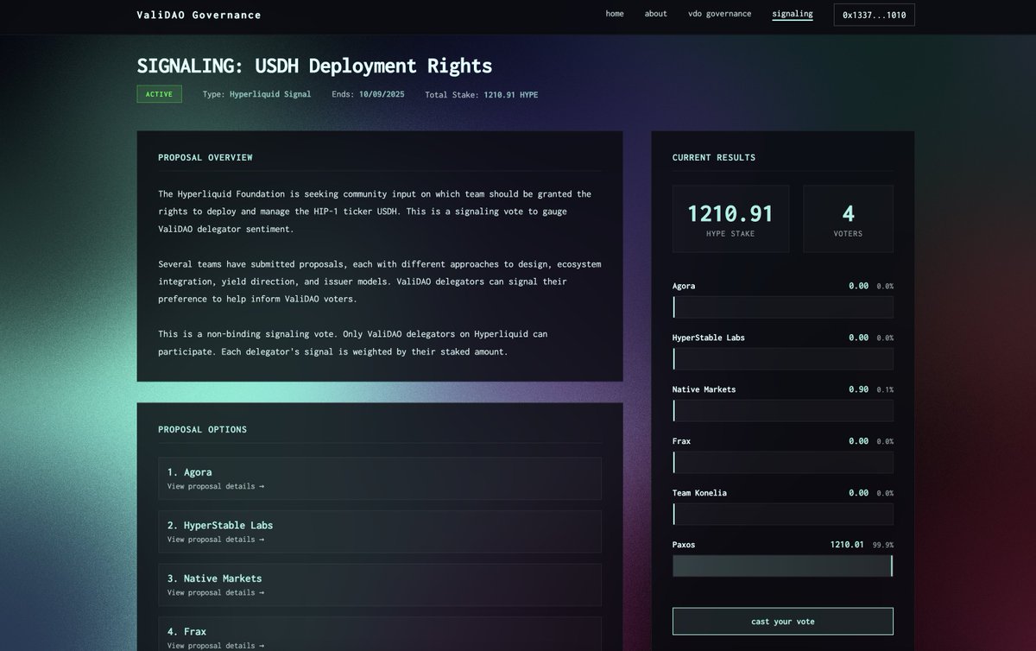Select the signaling nav item
1036x651 pixels.
click(792, 14)
